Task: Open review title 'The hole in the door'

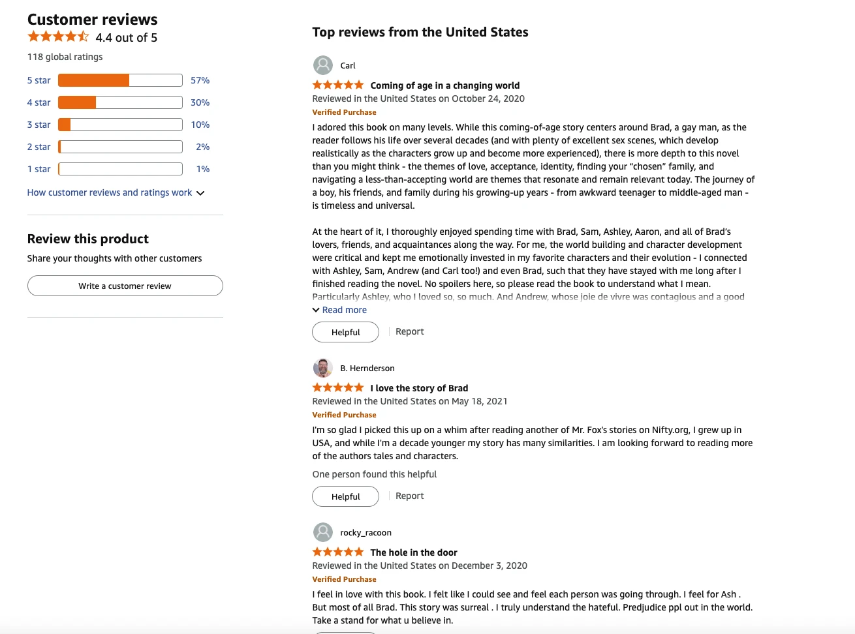Action: (x=414, y=552)
